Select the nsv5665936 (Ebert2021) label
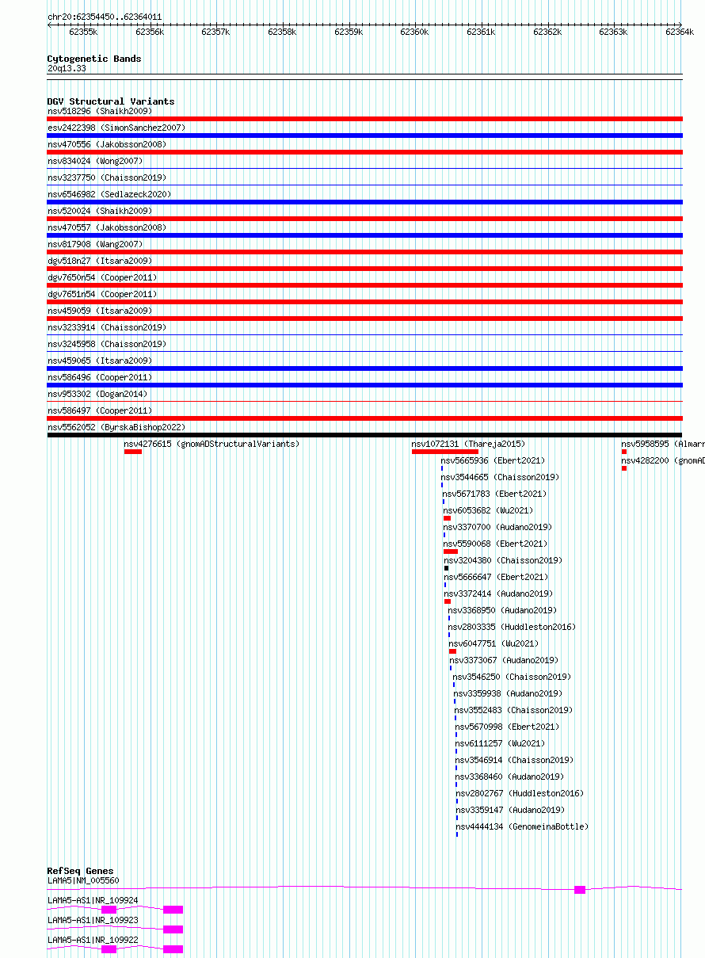This screenshot has width=705, height=958. point(493,460)
